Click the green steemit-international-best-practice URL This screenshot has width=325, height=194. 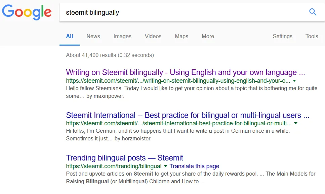179,123
